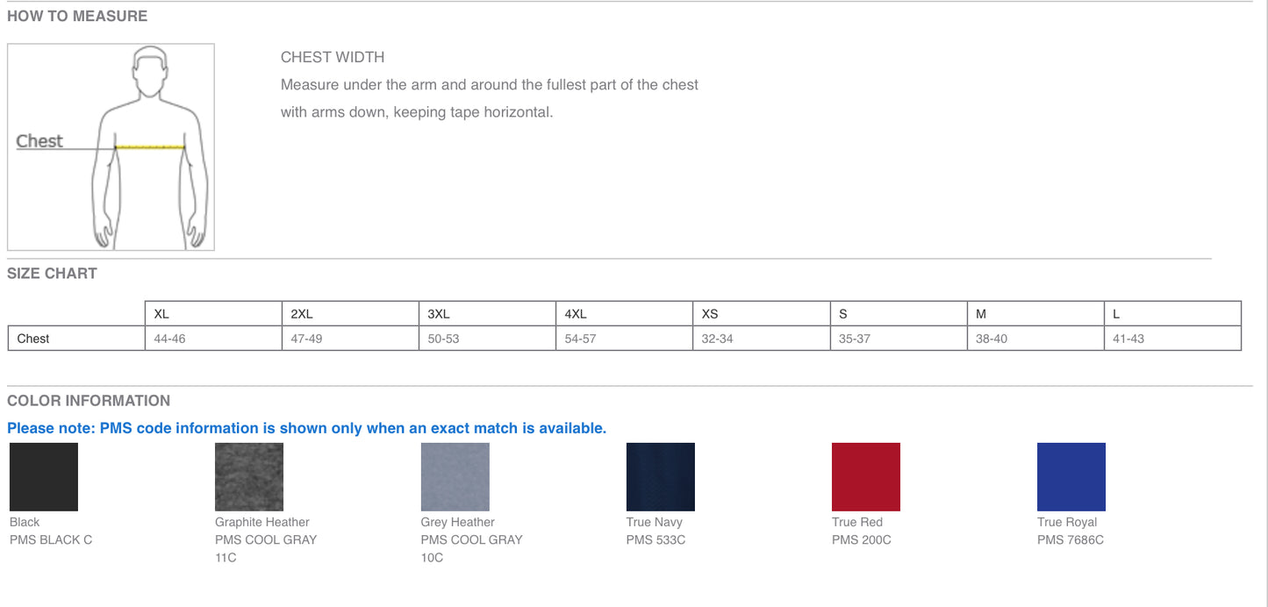Click the COLOR INFORMATION heading
The width and height of the screenshot is (1268, 607).
89,401
